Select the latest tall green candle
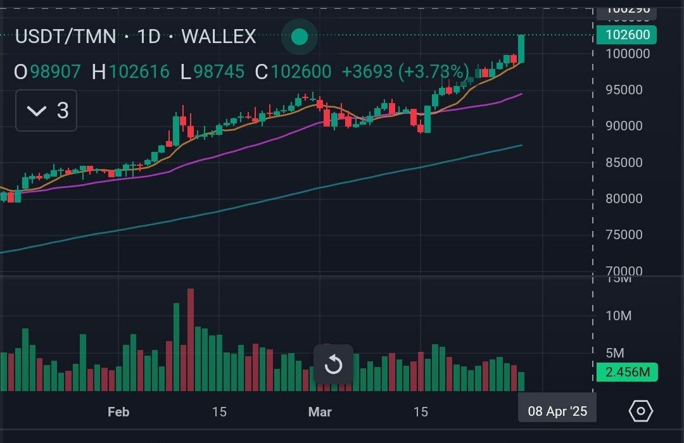Image resolution: width=684 pixels, height=443 pixels. 521,48
